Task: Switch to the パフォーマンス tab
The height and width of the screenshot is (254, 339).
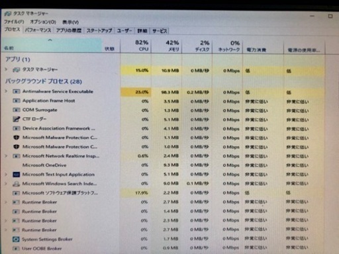Action: [38, 30]
